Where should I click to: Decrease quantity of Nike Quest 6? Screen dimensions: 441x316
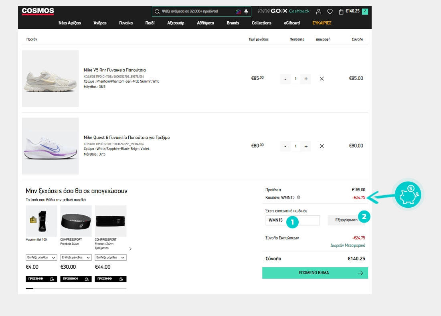(285, 146)
